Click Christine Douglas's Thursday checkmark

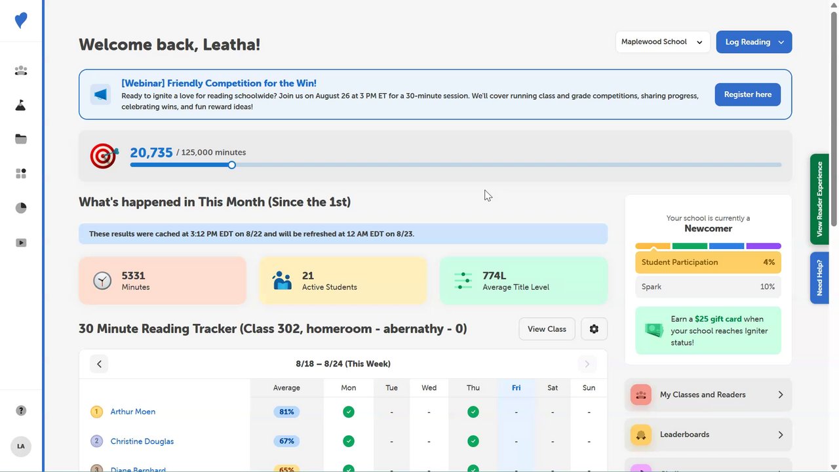pos(473,441)
